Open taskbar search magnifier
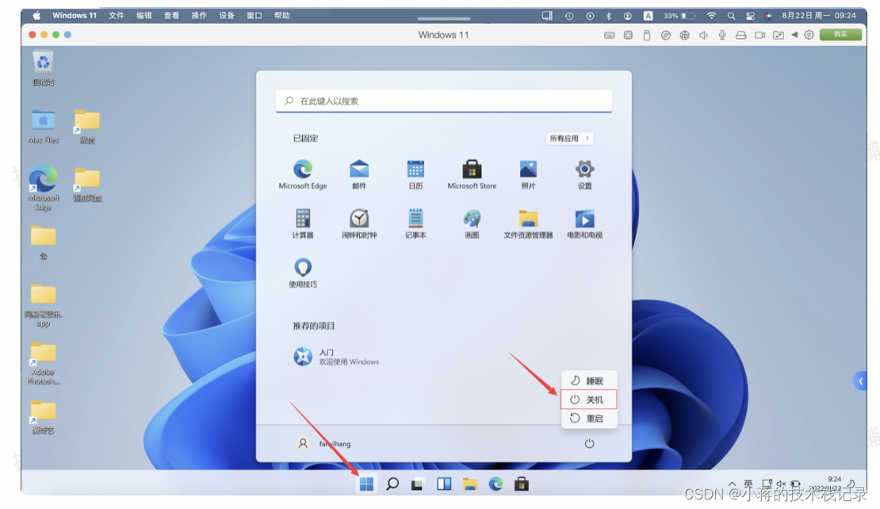Screen dimensions: 880x509 tap(392, 484)
